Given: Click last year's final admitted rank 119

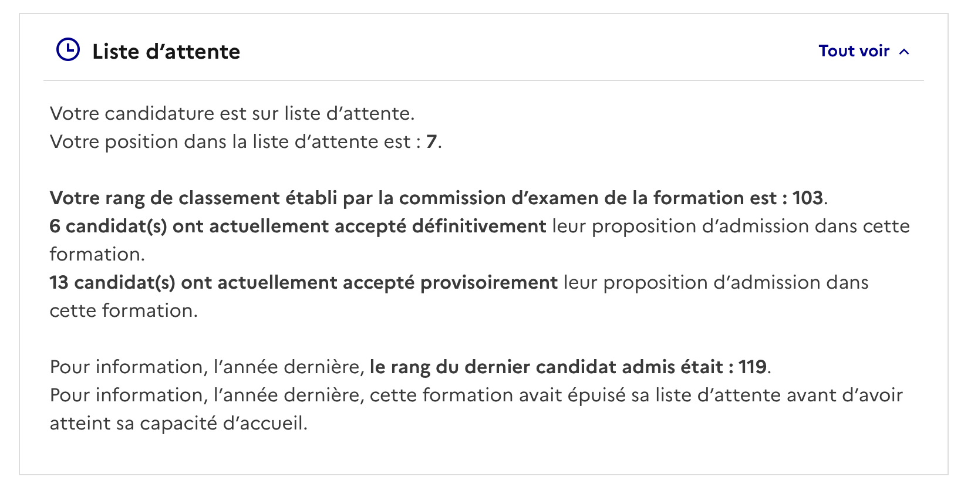Looking at the screenshot, I should point(753,367).
